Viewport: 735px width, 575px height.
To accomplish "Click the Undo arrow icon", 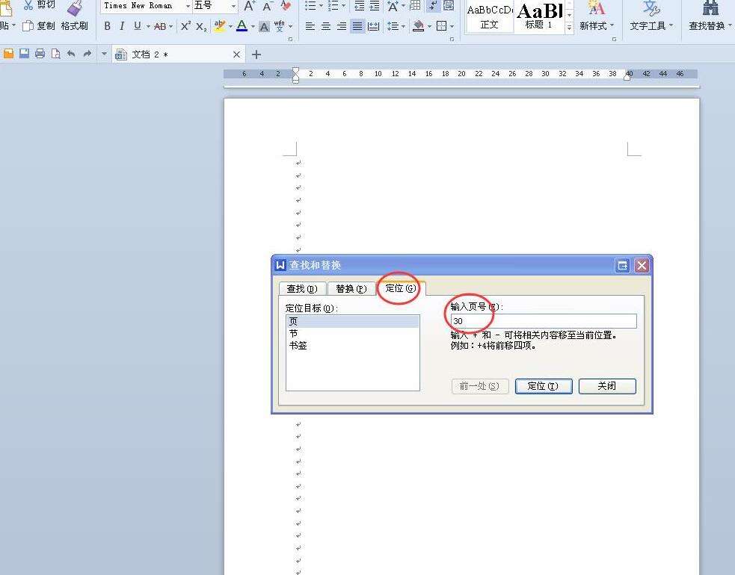I will [x=71, y=54].
